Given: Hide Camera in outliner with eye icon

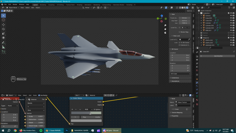Looking at the screenshot, I should click(x=231, y=15).
